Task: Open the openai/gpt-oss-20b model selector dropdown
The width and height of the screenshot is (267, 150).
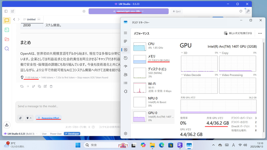Action: (x=128, y=11)
